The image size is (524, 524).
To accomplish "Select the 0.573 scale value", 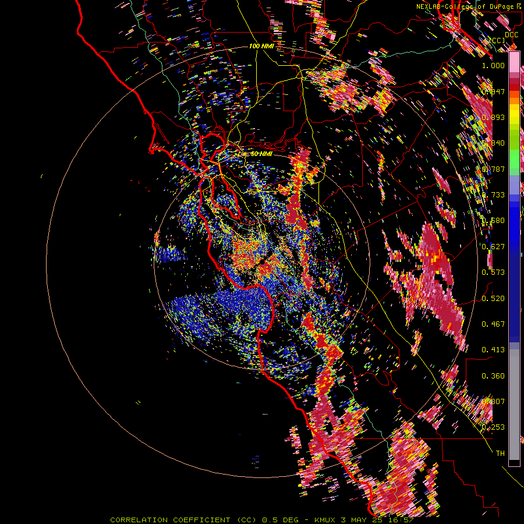I will tap(493, 272).
